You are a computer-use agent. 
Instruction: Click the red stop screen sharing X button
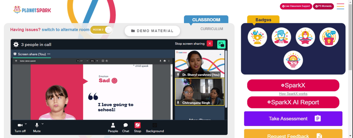click(x=210, y=44)
